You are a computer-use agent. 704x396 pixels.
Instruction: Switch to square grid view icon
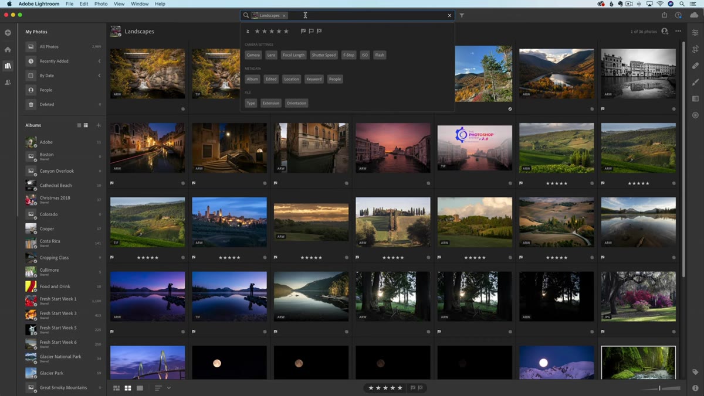coord(128,388)
